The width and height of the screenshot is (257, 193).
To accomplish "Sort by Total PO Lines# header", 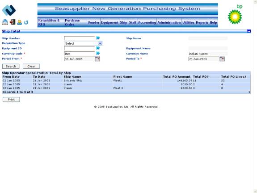I will pos(234,77).
